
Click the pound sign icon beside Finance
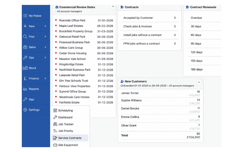point(25,78)
